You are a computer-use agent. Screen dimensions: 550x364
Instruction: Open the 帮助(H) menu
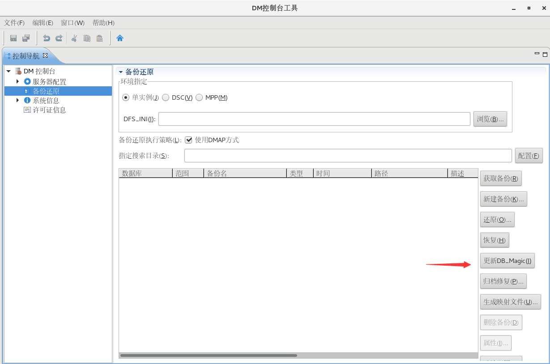pos(103,23)
